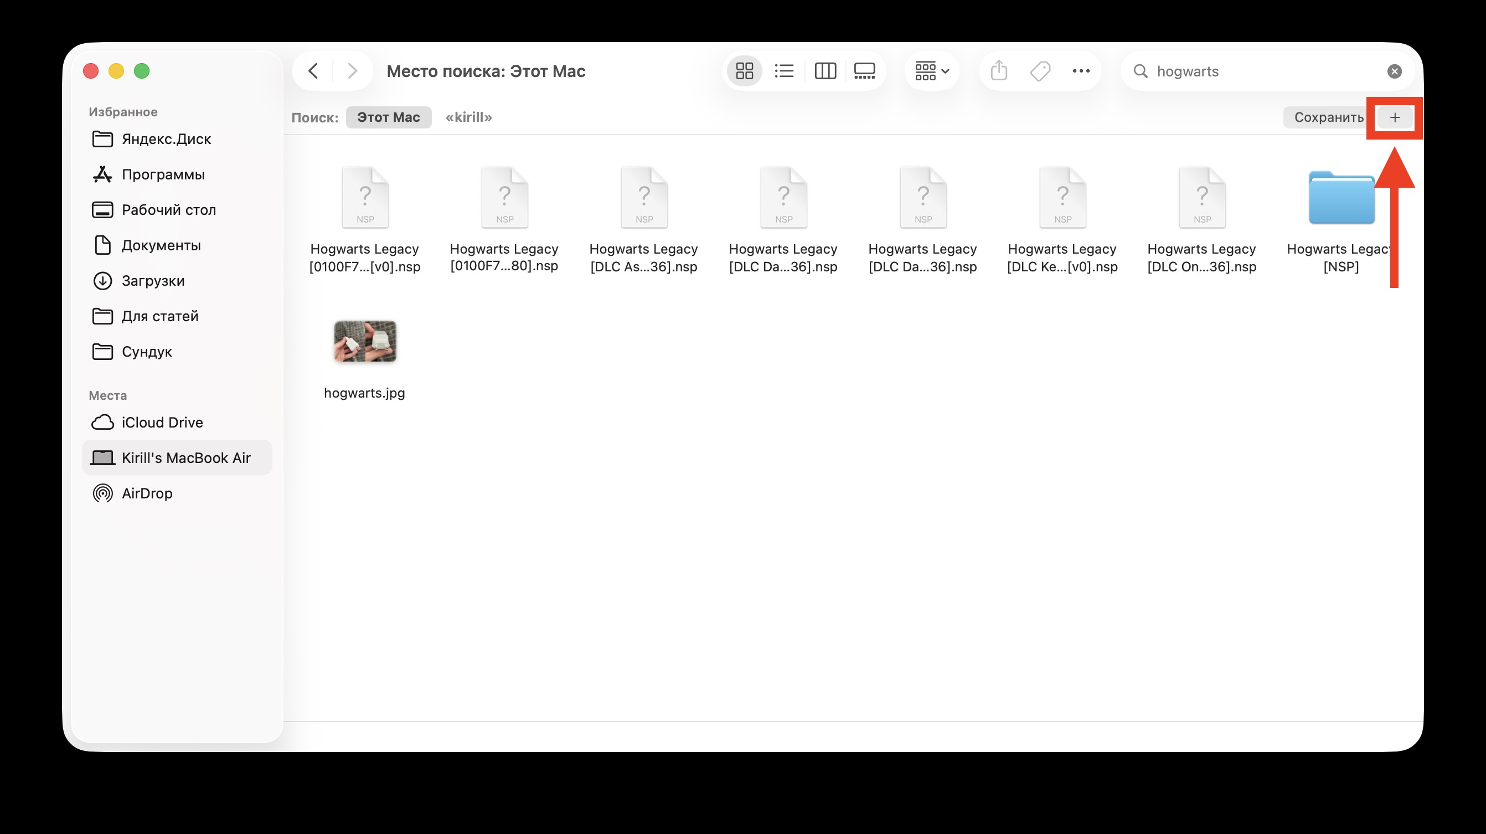Switch to gallery view

pyautogui.click(x=864, y=71)
